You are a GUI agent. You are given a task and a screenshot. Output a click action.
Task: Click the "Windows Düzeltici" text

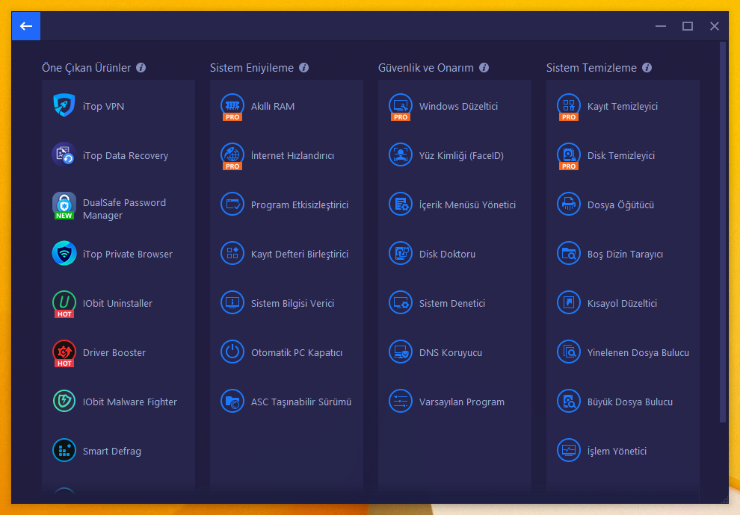(x=458, y=107)
